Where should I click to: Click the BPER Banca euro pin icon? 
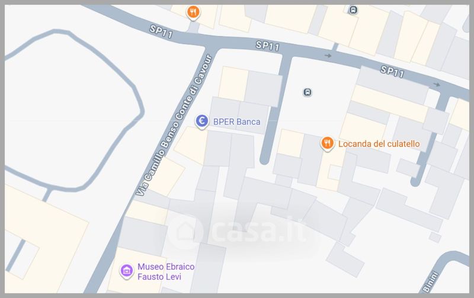click(201, 121)
